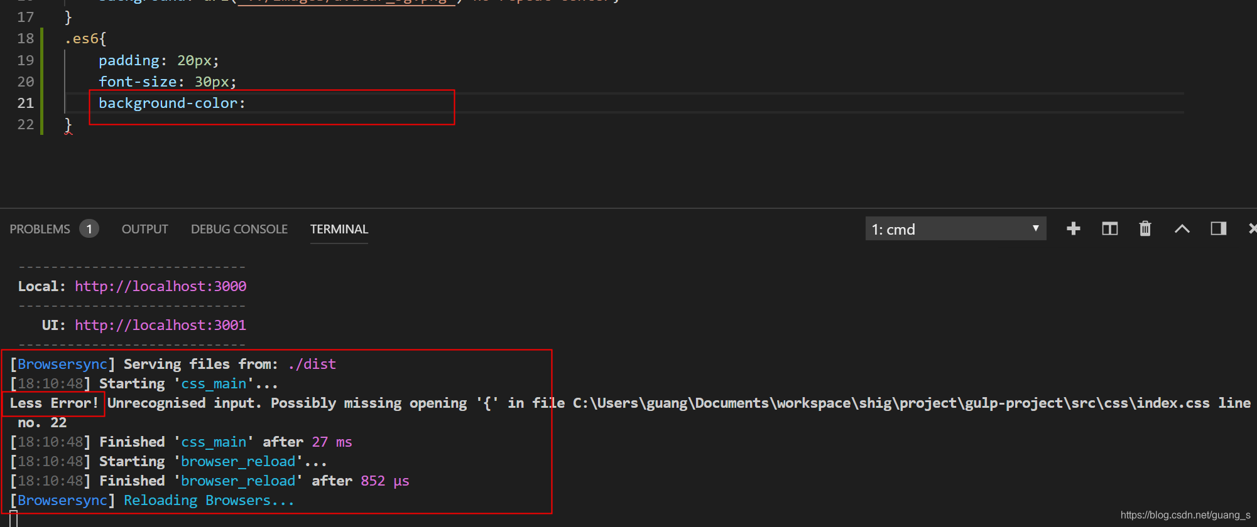This screenshot has height=527, width=1257.
Task: Click the index.css file path in error
Action: (x=891, y=403)
